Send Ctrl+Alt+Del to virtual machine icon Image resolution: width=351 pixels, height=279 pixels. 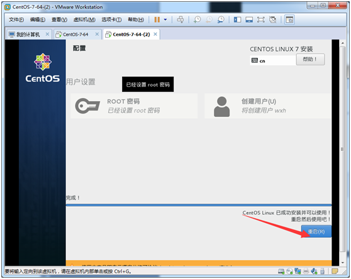[180, 19]
